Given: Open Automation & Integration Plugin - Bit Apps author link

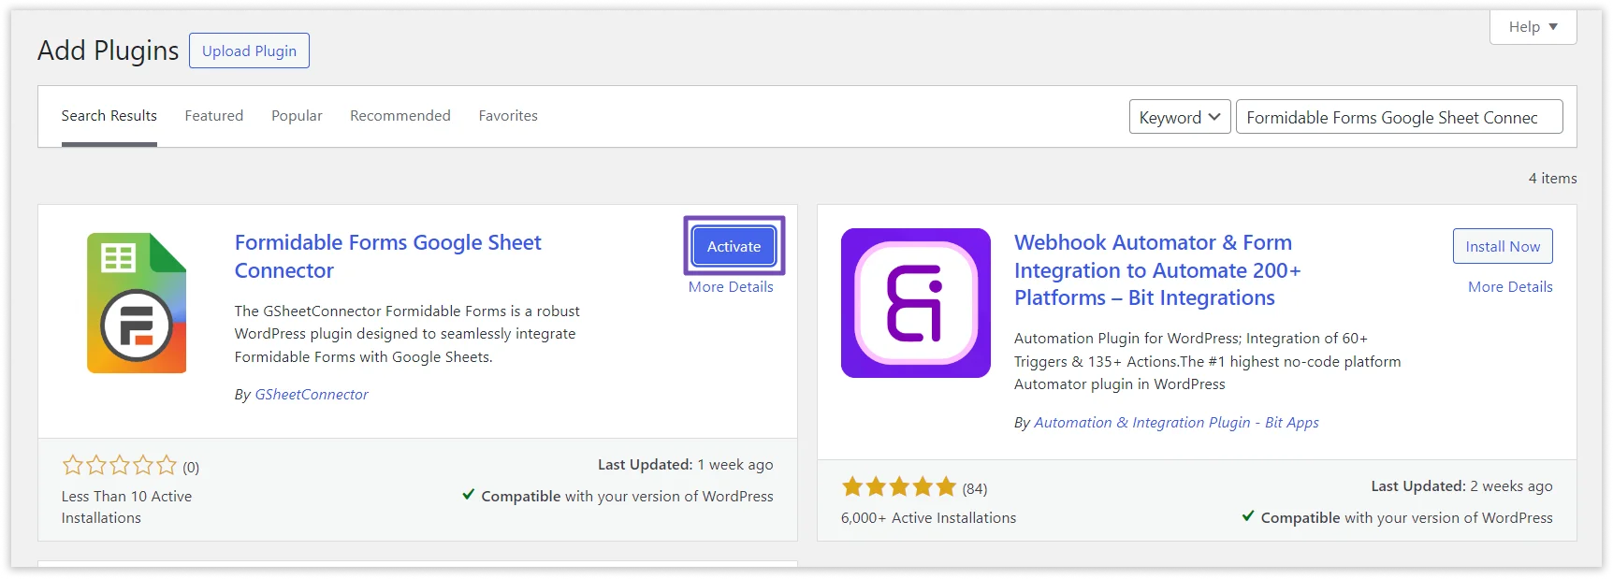Looking at the screenshot, I should (1175, 423).
